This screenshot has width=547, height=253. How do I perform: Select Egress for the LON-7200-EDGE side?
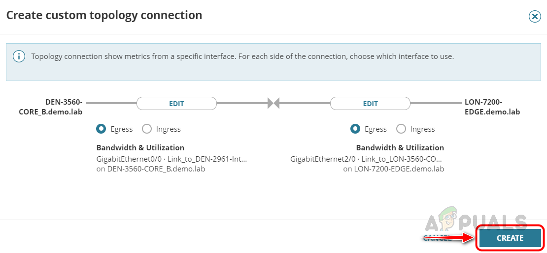(x=355, y=129)
